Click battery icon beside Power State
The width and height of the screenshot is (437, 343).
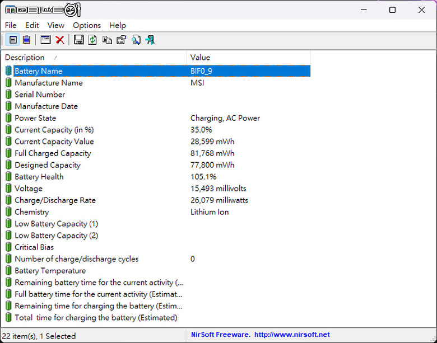tap(8, 118)
